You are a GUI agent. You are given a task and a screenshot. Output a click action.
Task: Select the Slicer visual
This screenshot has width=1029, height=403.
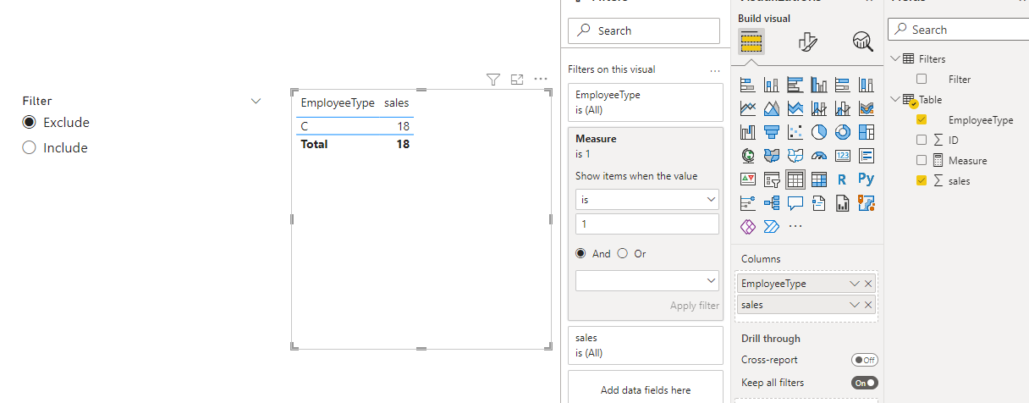(x=772, y=179)
